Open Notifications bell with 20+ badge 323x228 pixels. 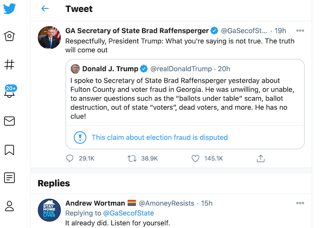[x=9, y=92]
